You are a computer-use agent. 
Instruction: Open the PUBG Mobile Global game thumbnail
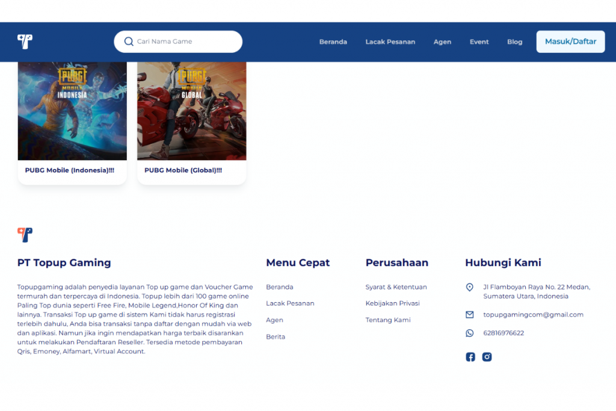point(192,111)
